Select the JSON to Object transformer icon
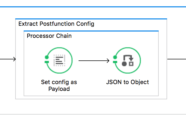This screenshot has height=124, width=186. [x=127, y=61]
